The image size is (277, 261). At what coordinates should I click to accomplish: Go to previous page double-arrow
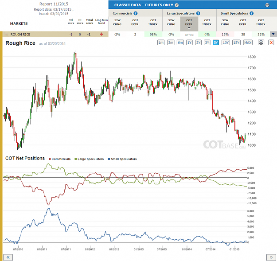pyautogui.click(x=8, y=257)
